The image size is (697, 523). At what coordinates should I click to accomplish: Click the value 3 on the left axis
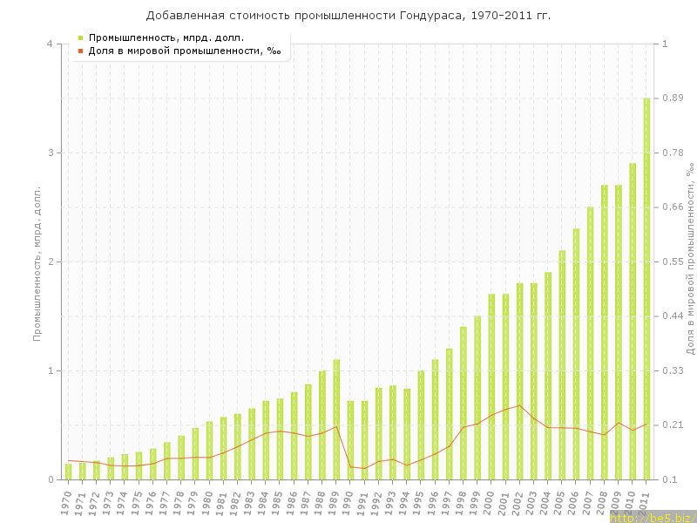[49, 153]
